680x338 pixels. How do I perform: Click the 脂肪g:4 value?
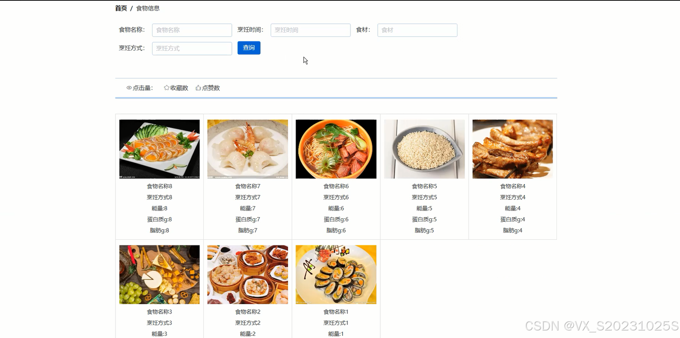point(513,230)
